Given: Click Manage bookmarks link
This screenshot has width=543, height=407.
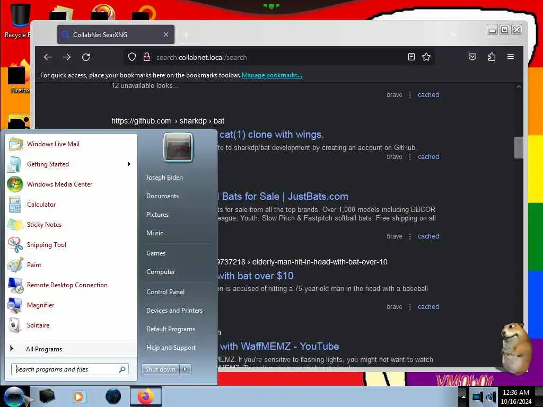Looking at the screenshot, I should click(x=272, y=75).
